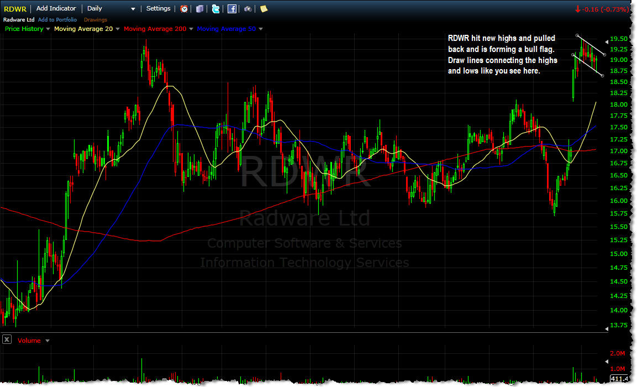Screen dimensions: 637x387
Task: Open the price alert alarm clock icon
Action: coord(184,8)
